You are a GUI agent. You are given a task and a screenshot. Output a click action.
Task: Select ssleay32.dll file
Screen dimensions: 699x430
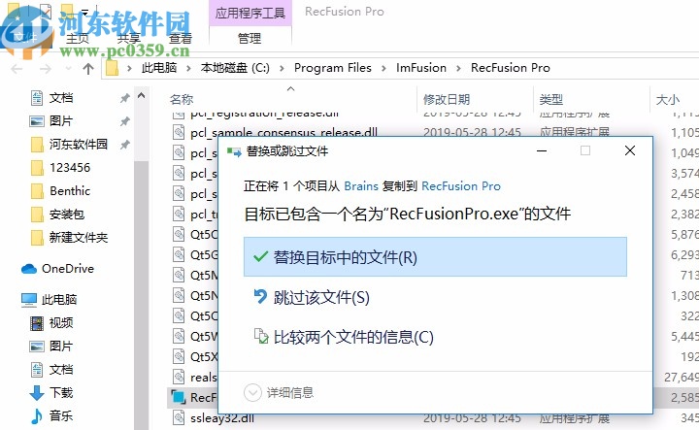click(222, 418)
